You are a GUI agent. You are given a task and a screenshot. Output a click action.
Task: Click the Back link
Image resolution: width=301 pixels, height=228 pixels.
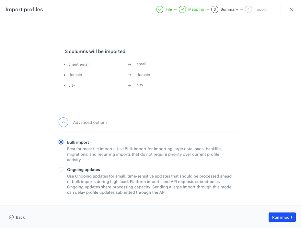pyautogui.click(x=20, y=217)
